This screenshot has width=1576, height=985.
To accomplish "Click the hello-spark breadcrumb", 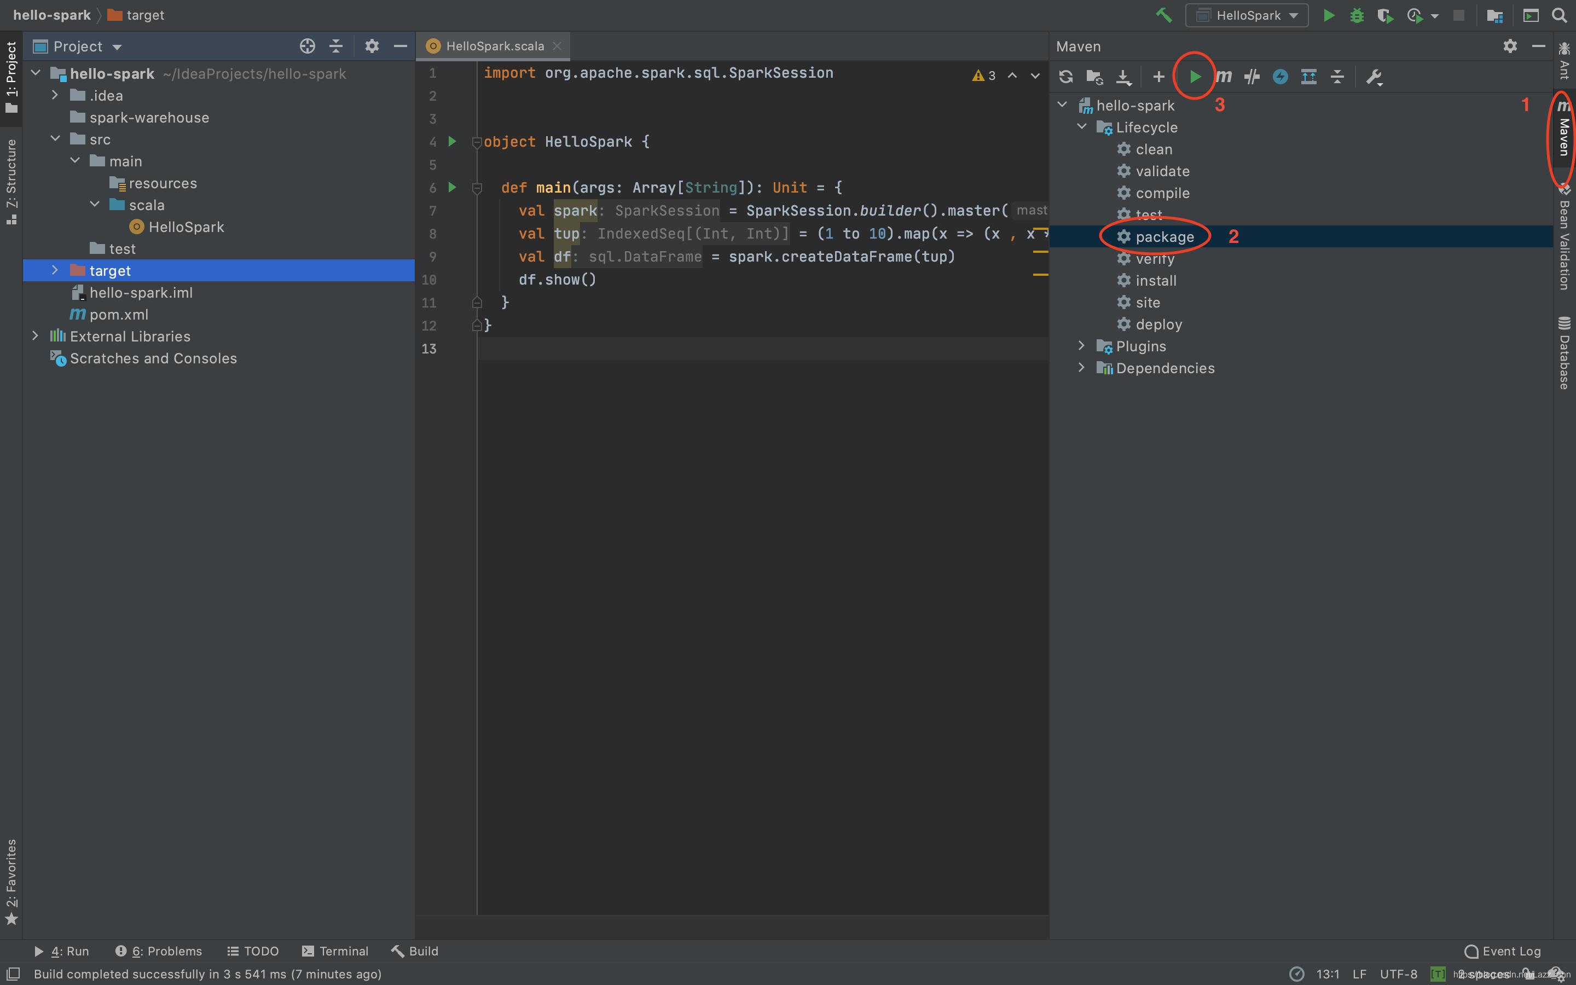I will (51, 15).
